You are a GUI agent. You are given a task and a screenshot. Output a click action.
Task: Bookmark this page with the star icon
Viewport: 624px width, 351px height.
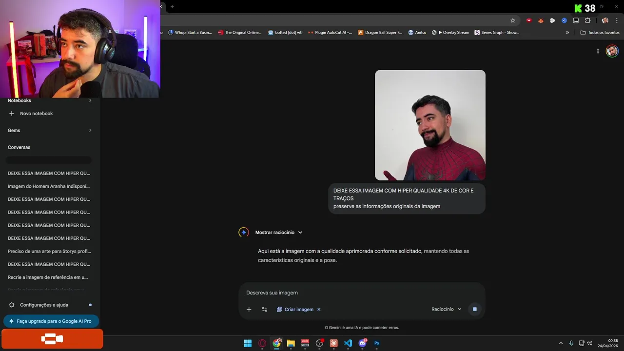(513, 20)
